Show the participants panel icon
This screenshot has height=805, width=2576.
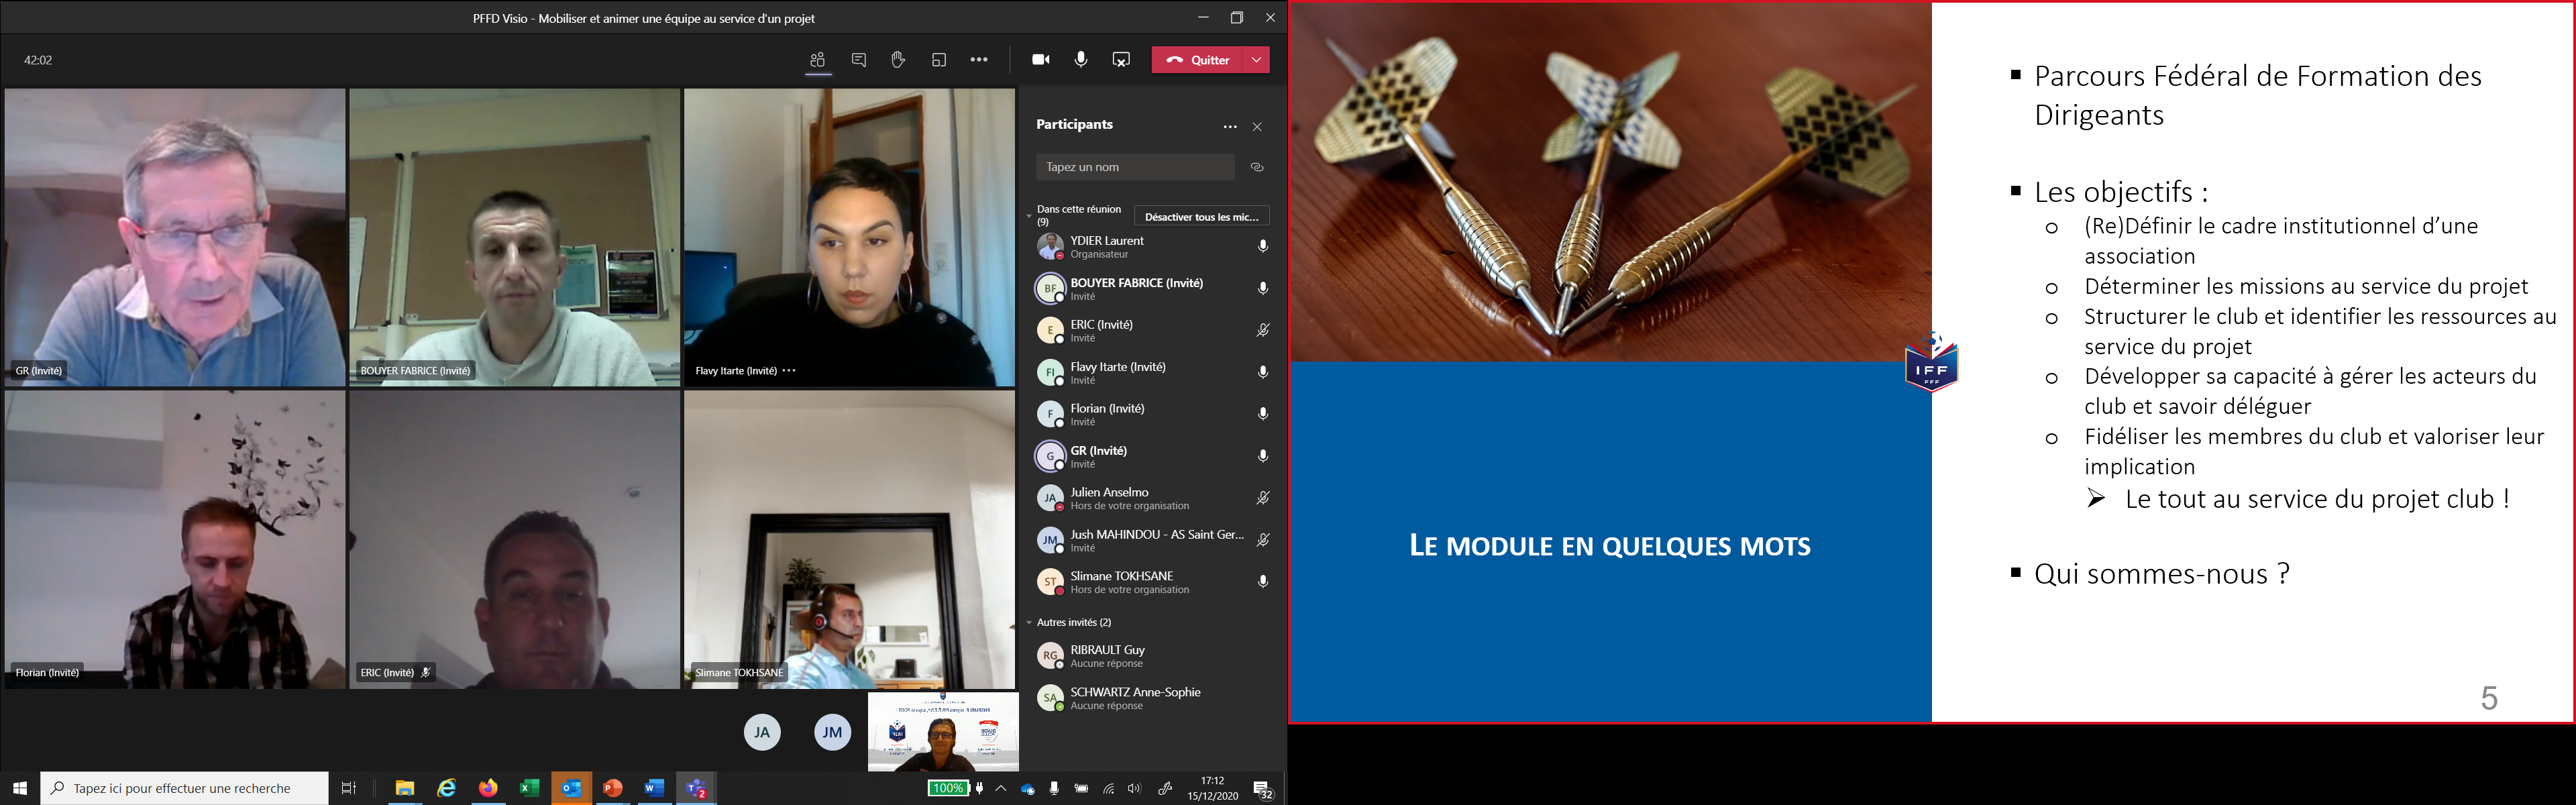click(x=818, y=60)
